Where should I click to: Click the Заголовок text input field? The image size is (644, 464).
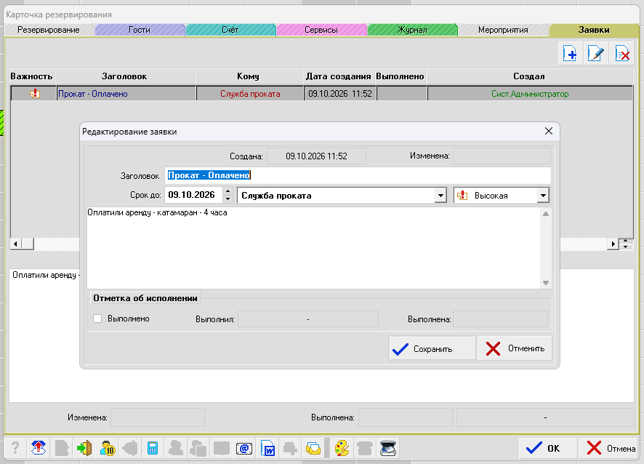(358, 175)
